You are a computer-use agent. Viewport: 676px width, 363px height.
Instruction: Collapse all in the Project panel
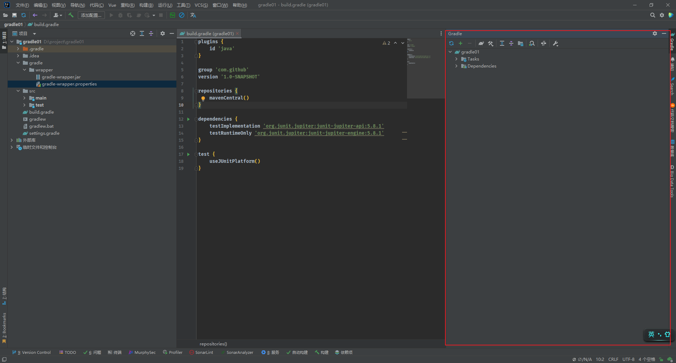point(151,33)
